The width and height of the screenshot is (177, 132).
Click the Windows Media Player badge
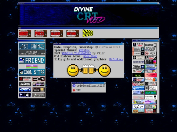(x=150, y=66)
